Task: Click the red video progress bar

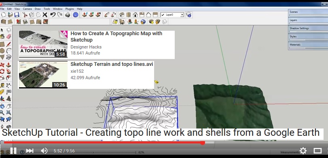Action: tap(104, 143)
